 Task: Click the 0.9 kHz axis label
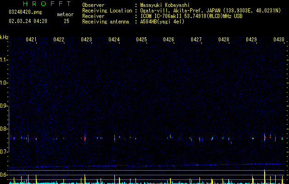coord(4,106)
